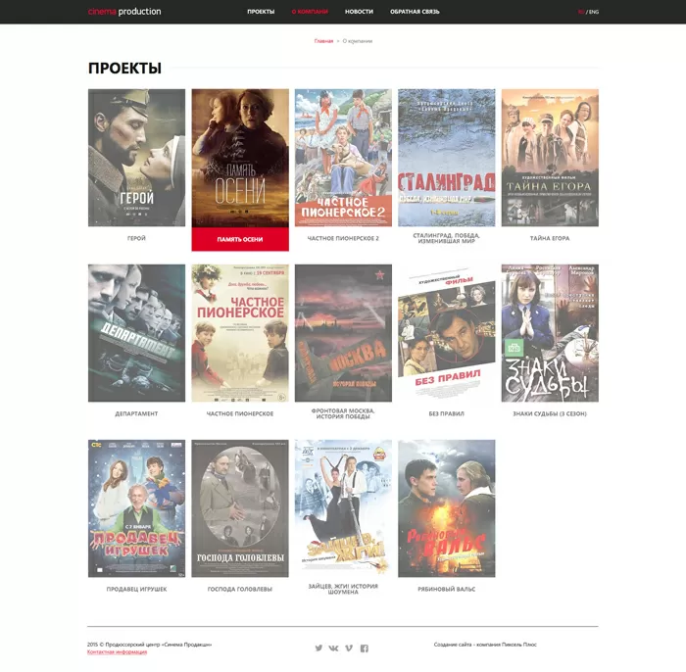Click the cinema production logo
The width and height of the screenshot is (686, 672).
click(x=124, y=12)
